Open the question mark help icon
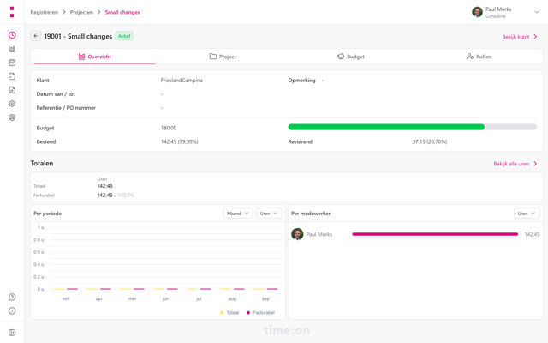 point(12,298)
